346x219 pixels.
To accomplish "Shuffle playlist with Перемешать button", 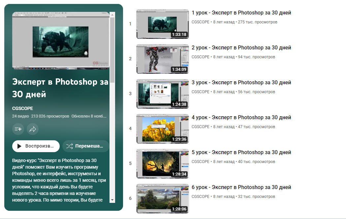I will pos(86,146).
